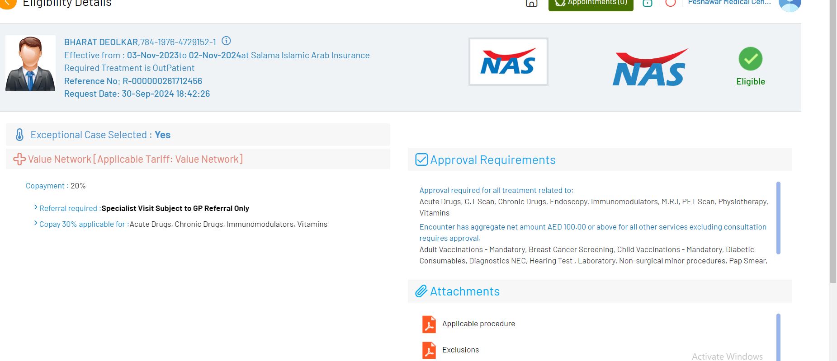Viewport: 837px width, 361px height.
Task: Click the green Eligible checkmark icon
Action: click(x=751, y=59)
